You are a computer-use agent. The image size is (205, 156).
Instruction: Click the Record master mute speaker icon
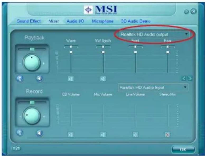point(39,133)
